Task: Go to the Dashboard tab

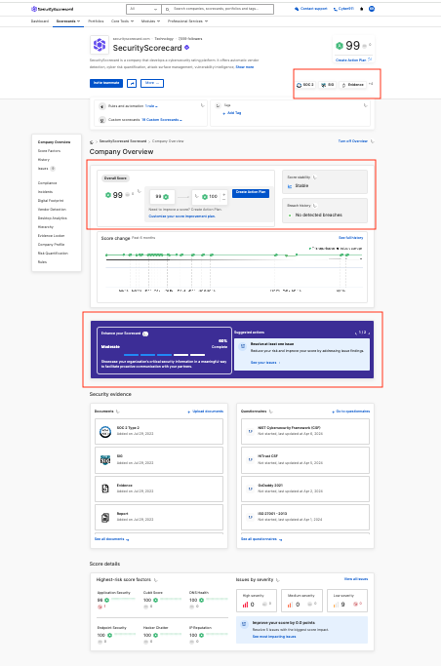Action: pyautogui.click(x=40, y=21)
